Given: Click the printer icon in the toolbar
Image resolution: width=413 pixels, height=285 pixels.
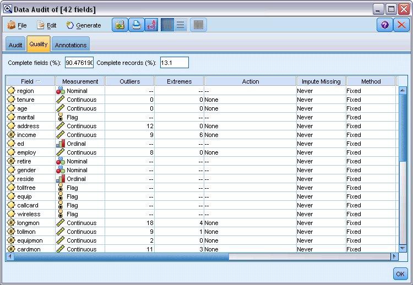Looking at the screenshot, I should pyautogui.click(x=136, y=25).
